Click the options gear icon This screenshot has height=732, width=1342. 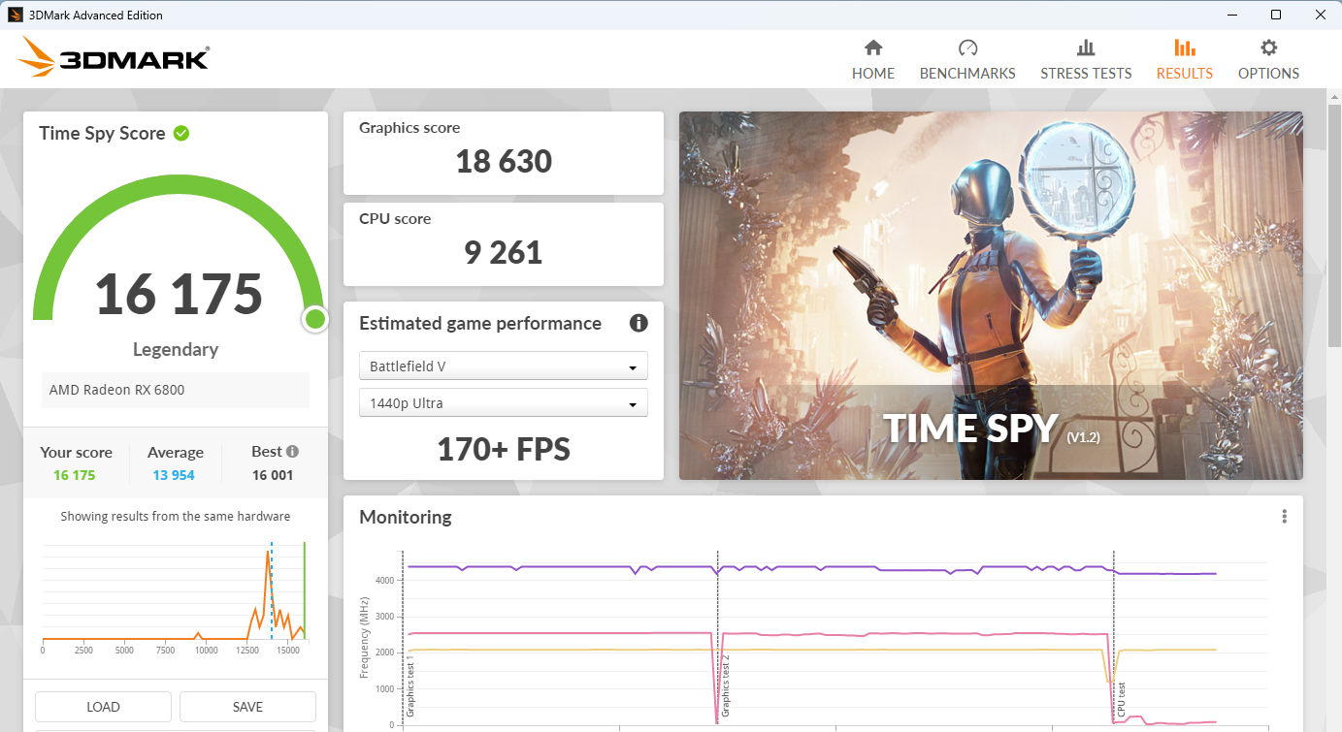1268,48
